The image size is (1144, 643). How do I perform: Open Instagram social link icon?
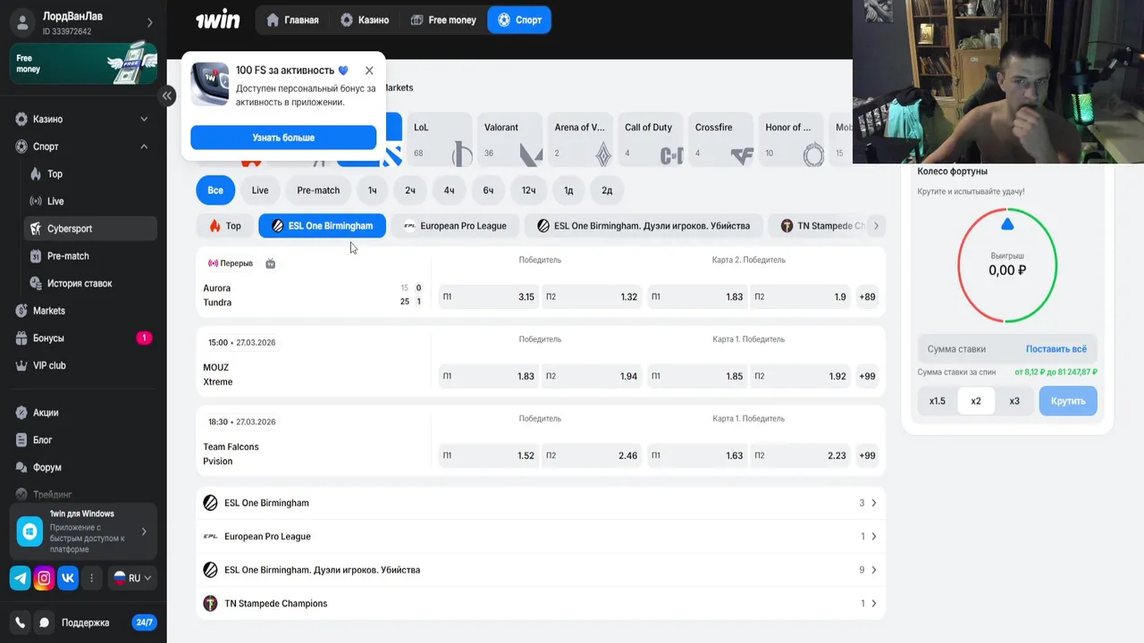click(x=44, y=578)
